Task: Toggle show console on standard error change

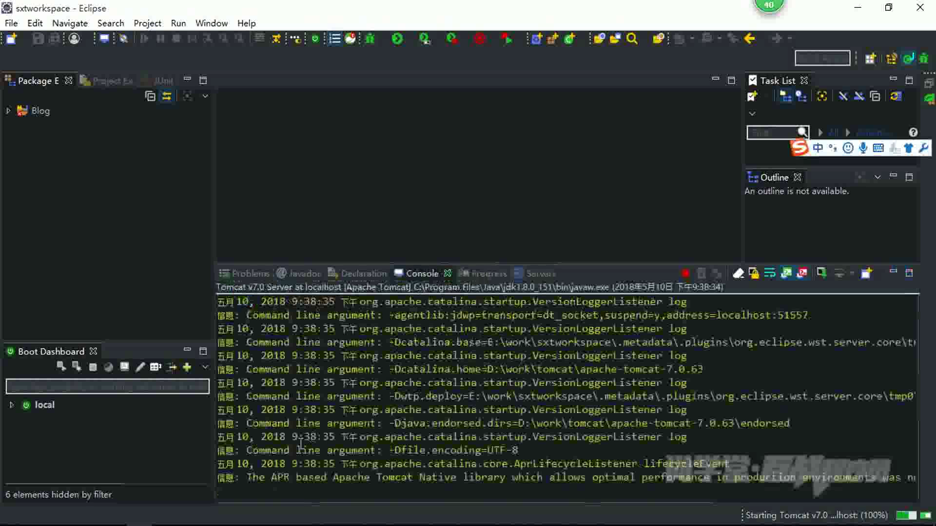Action: point(802,273)
